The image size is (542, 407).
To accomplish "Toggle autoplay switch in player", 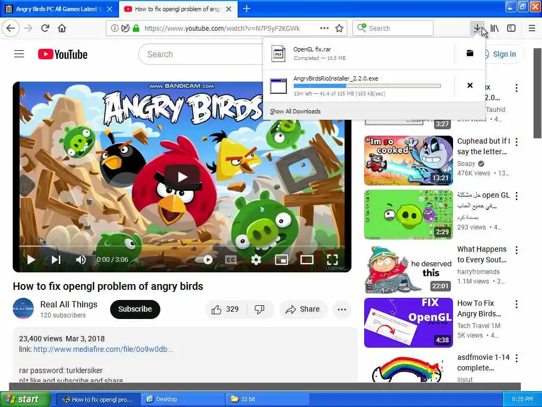I will (204, 260).
